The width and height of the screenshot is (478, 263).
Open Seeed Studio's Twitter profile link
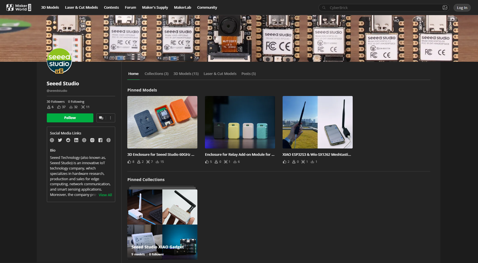tap(60, 140)
